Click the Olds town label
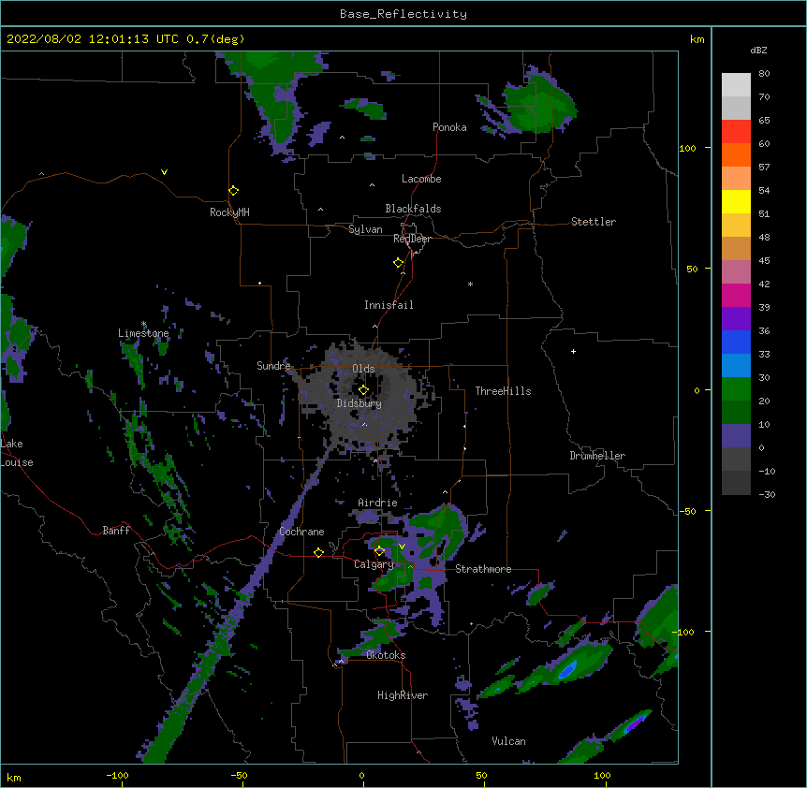The width and height of the screenshot is (807, 788). click(363, 369)
